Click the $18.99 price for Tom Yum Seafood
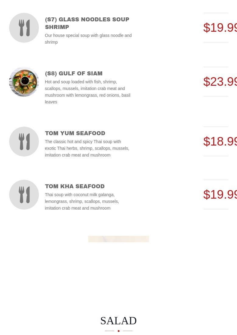 (x=220, y=142)
